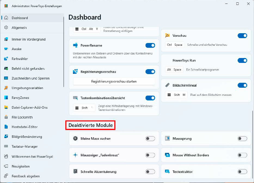Viewport: 254px width, 183px height.
Task: Turn on the Maussprung switch
Action: (x=242, y=138)
